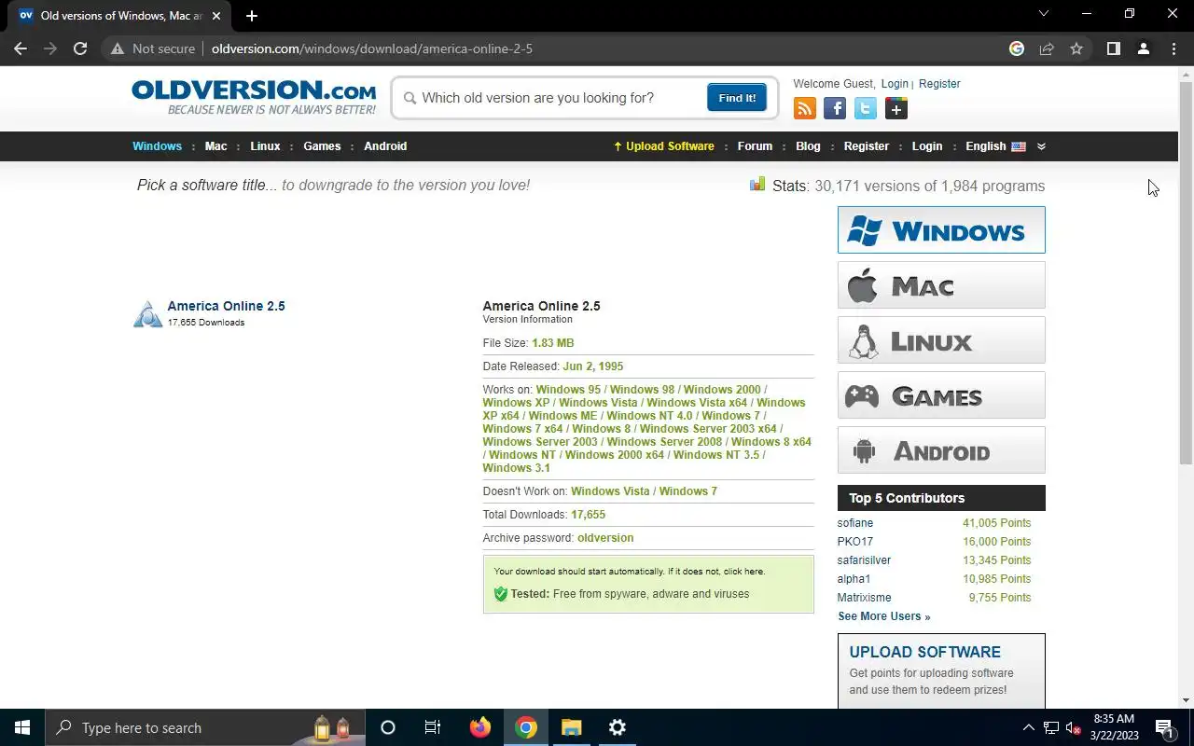This screenshot has width=1194, height=746.
Task: Close the Old versions tab
Action: pos(218,16)
